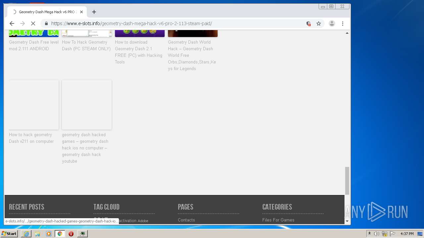Screen dimensions: 424x238
Task: Click the forward navigation arrow
Action: [x=23, y=23]
